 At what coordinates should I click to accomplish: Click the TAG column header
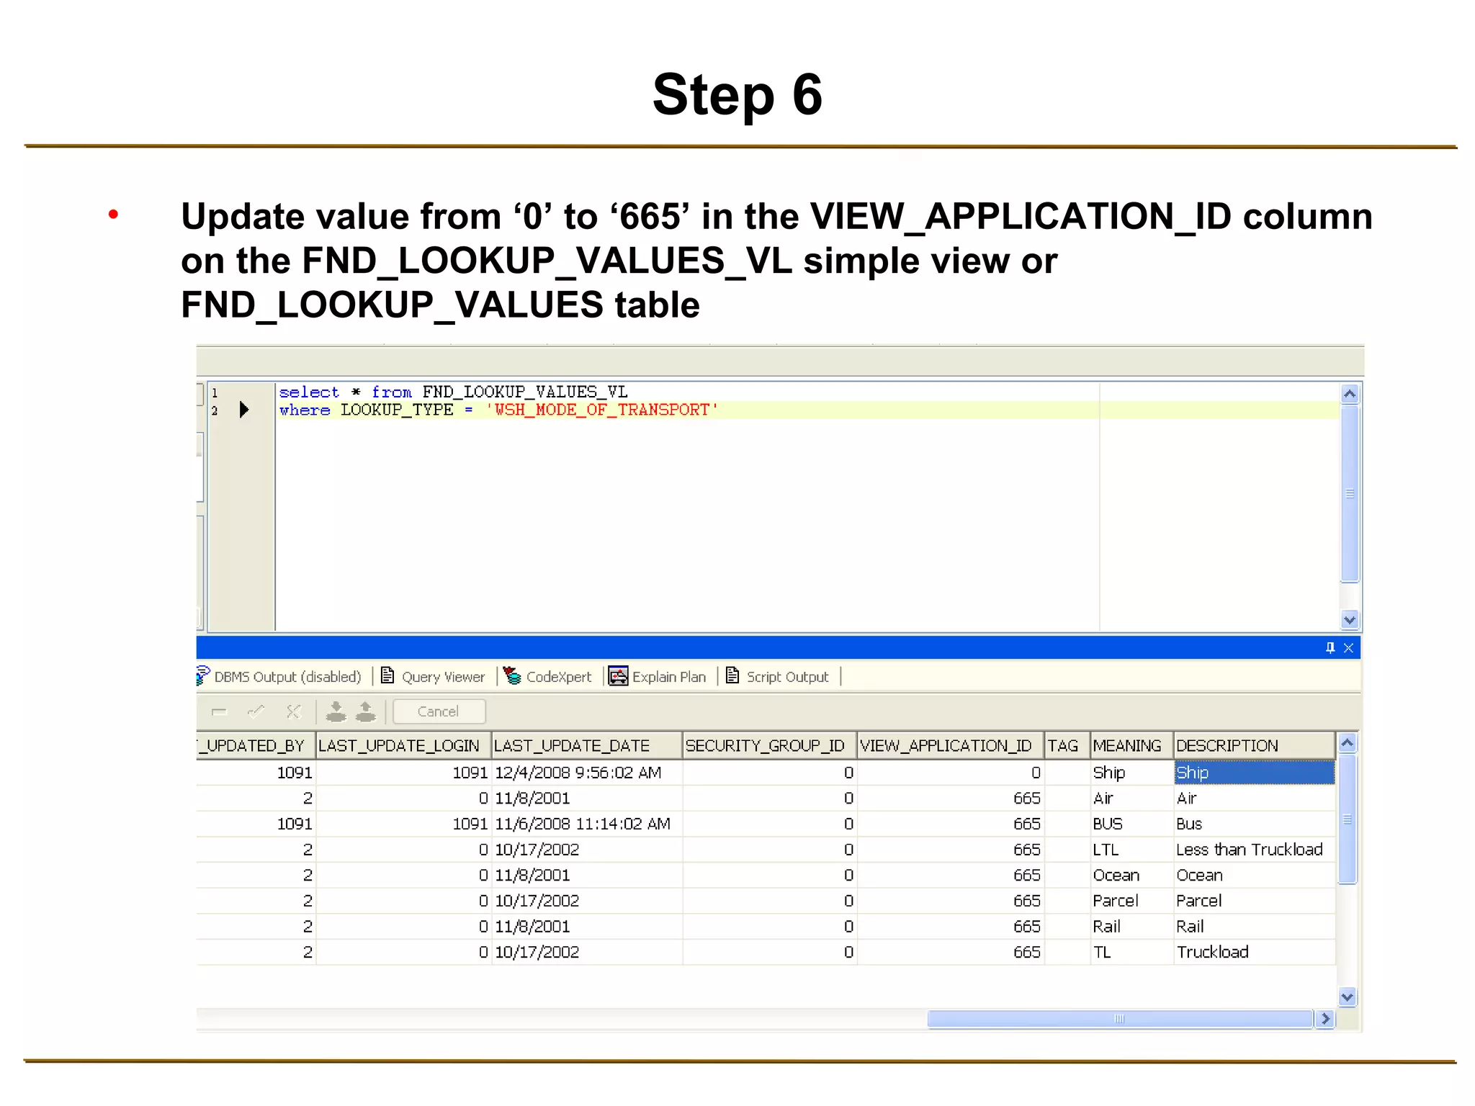tap(1067, 746)
